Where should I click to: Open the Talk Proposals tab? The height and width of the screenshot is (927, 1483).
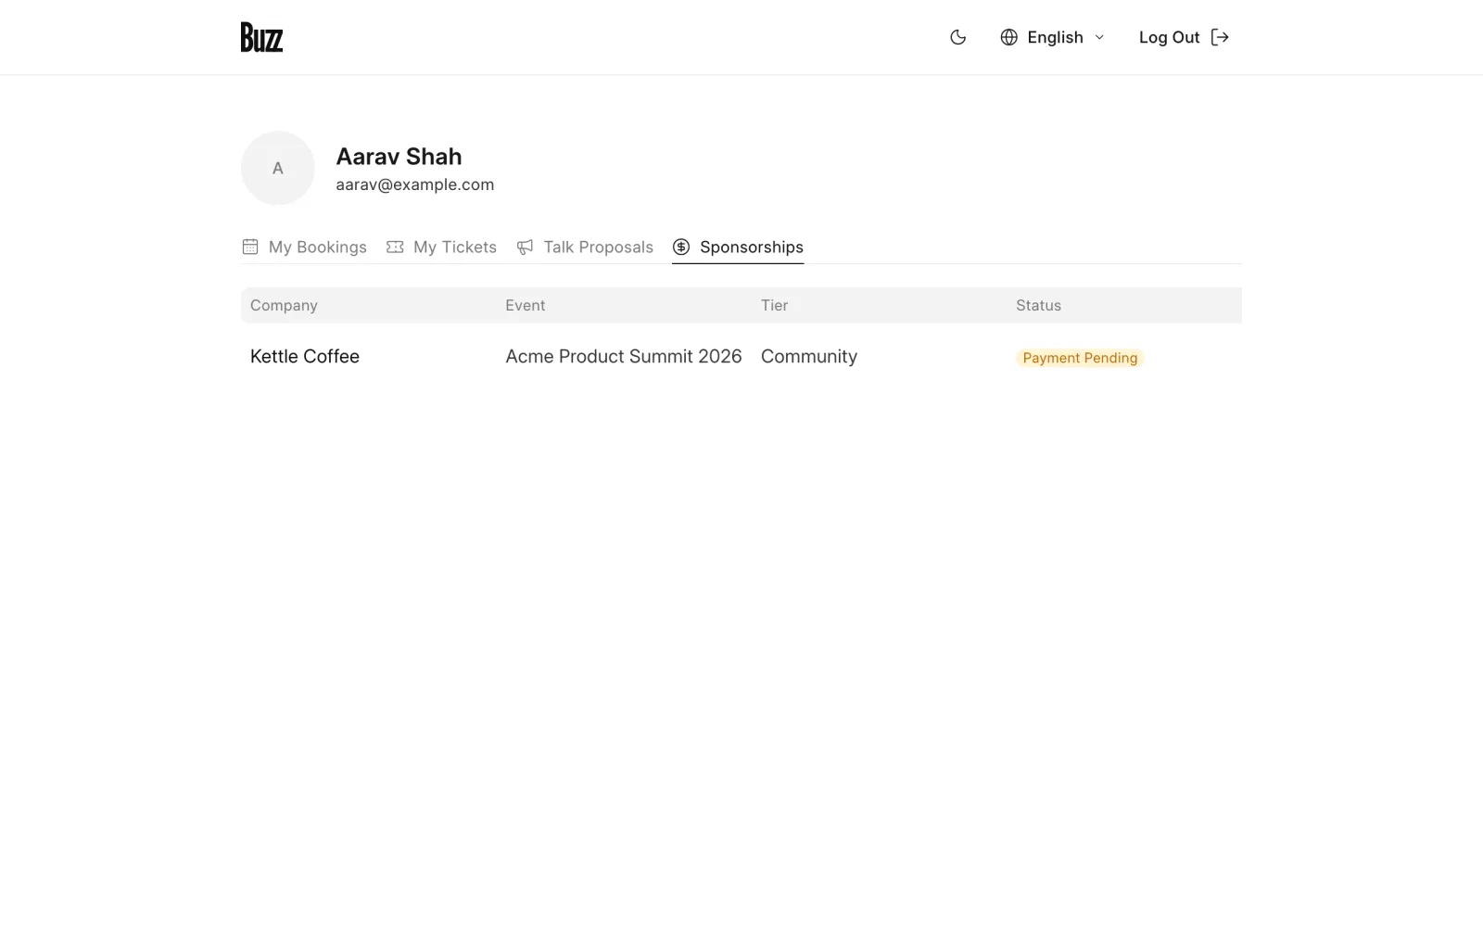tap(585, 247)
